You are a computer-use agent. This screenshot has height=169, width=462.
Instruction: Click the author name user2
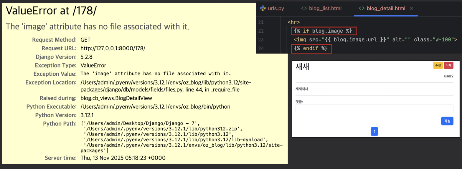[449, 76]
